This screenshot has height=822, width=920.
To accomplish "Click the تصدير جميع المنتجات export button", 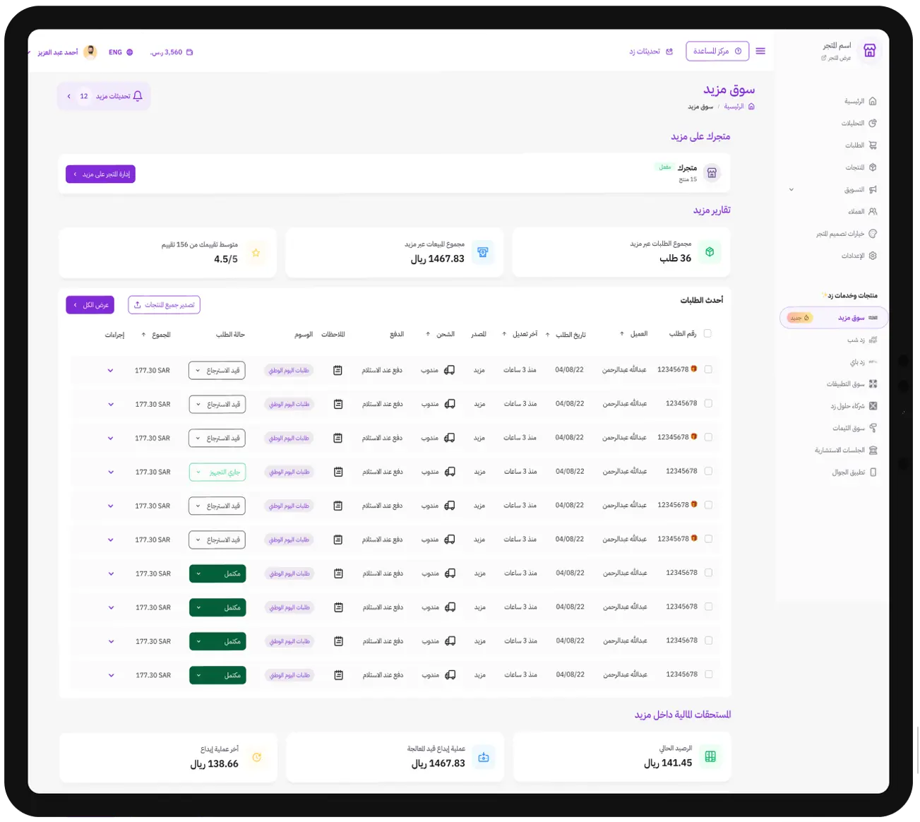I will pos(164,305).
